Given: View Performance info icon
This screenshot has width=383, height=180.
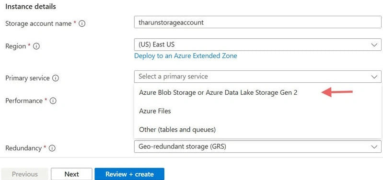Looking at the screenshot, I should [x=53, y=101].
